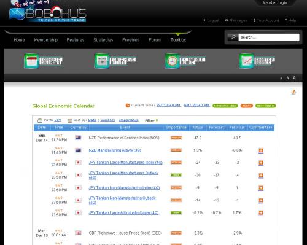The image size is (307, 245).
Task: Open Messages from the top bar
Action: 236,20
